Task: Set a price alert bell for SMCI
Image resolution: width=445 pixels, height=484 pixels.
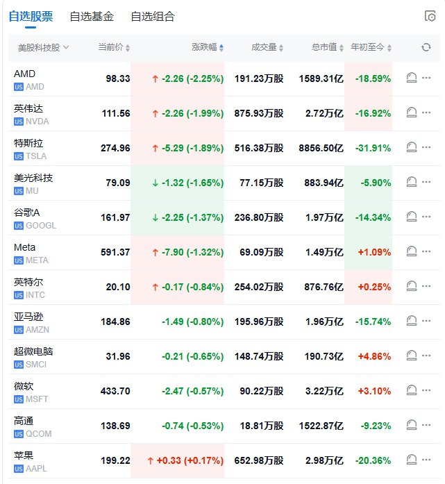Action: coord(412,356)
